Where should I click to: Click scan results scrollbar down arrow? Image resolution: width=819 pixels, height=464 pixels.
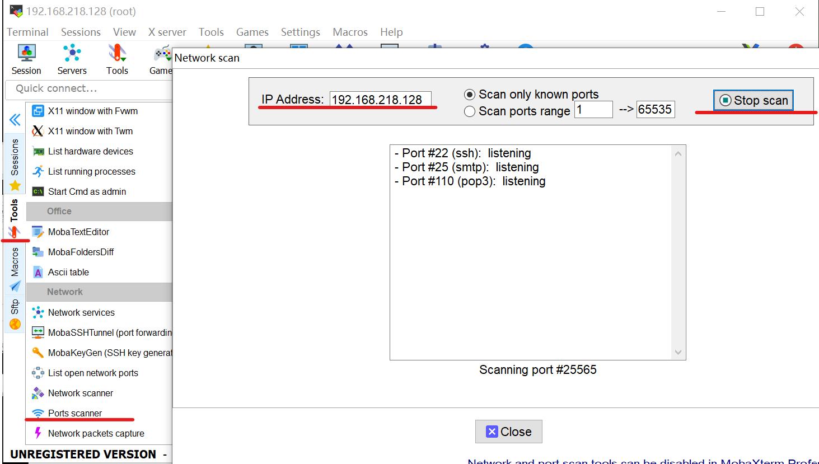[678, 352]
